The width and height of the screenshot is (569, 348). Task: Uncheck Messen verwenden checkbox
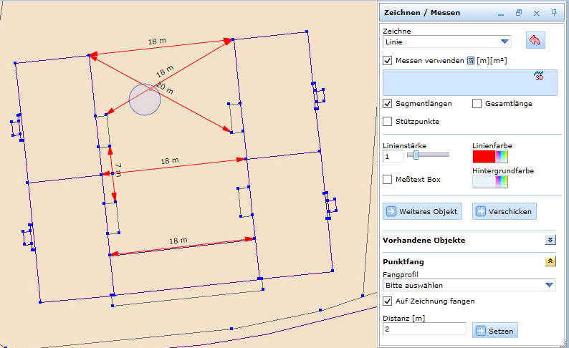pos(387,61)
